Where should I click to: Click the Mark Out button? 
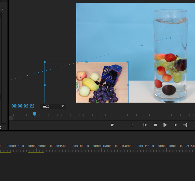(x=132, y=125)
